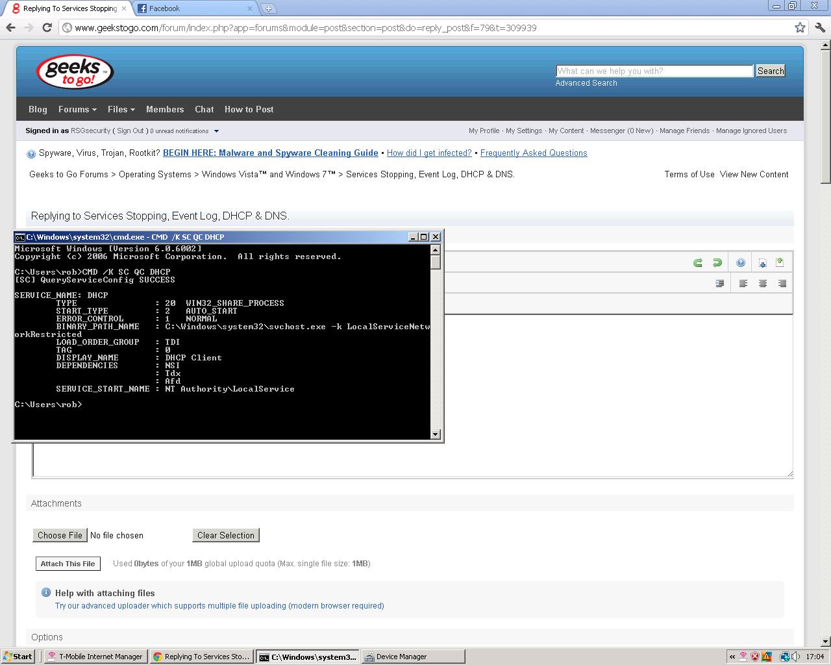
Task: Click the cmd window scrollbar down arrow
Action: coord(436,434)
